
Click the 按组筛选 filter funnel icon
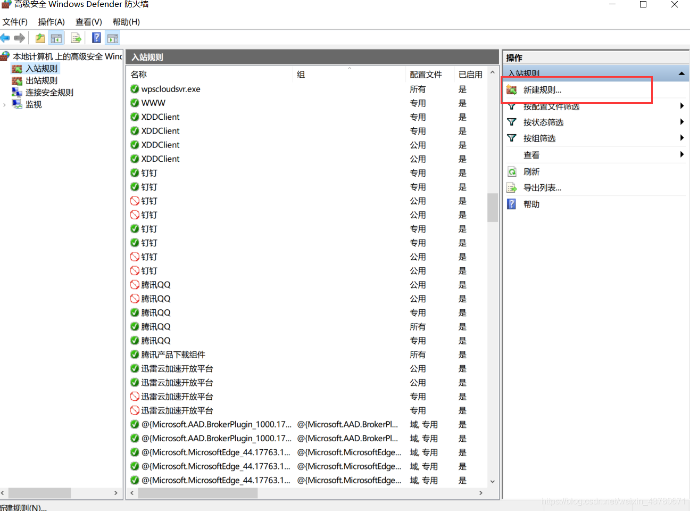pos(512,138)
